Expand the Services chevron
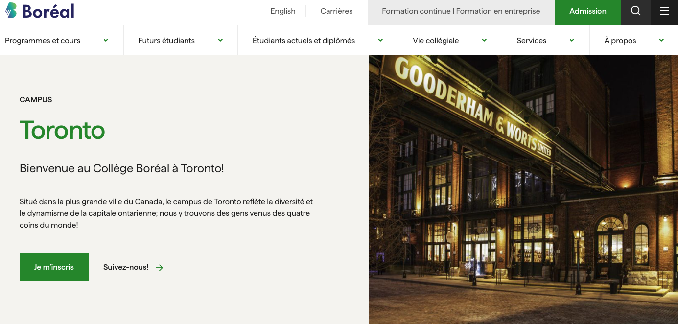This screenshot has width=678, height=324. [572, 40]
